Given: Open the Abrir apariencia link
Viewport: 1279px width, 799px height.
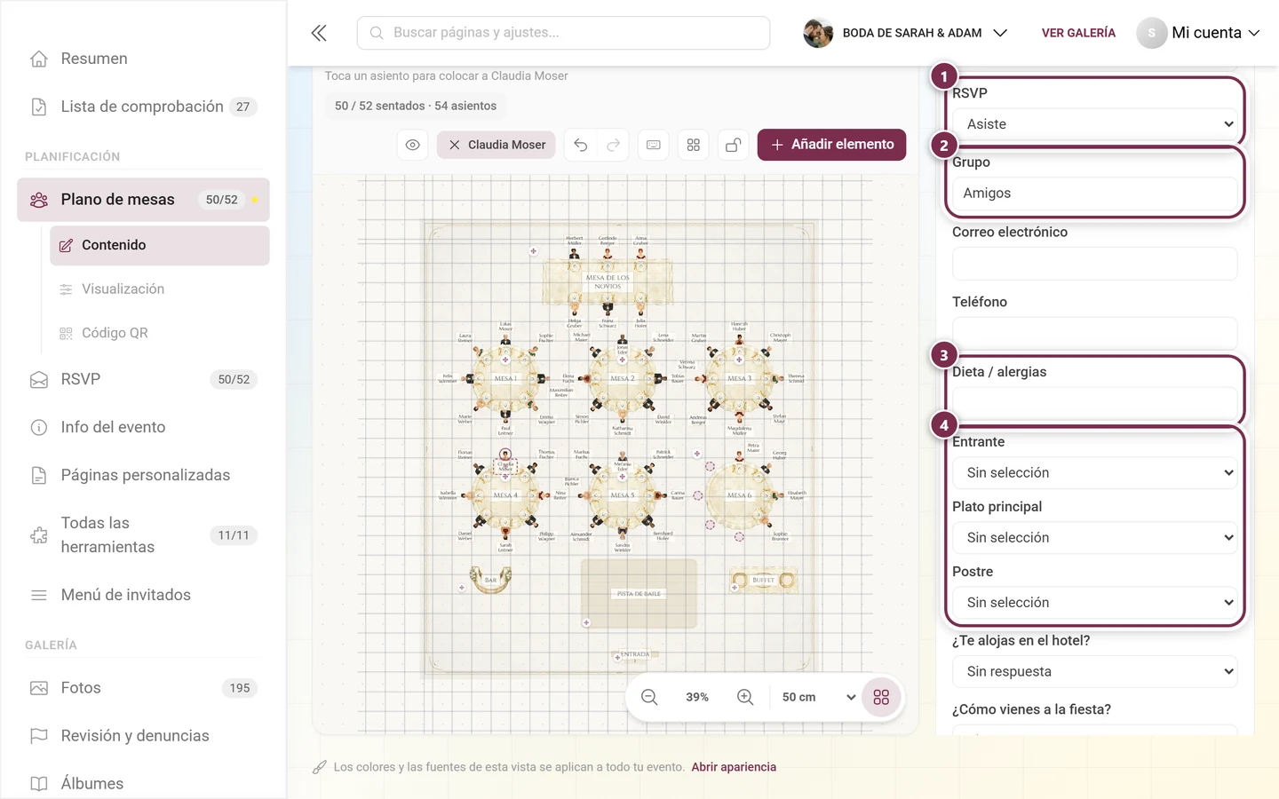Looking at the screenshot, I should click(734, 767).
